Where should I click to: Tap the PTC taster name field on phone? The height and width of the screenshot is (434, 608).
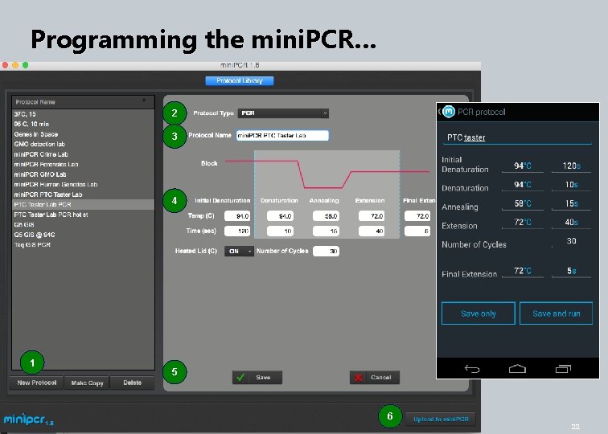pos(517,137)
